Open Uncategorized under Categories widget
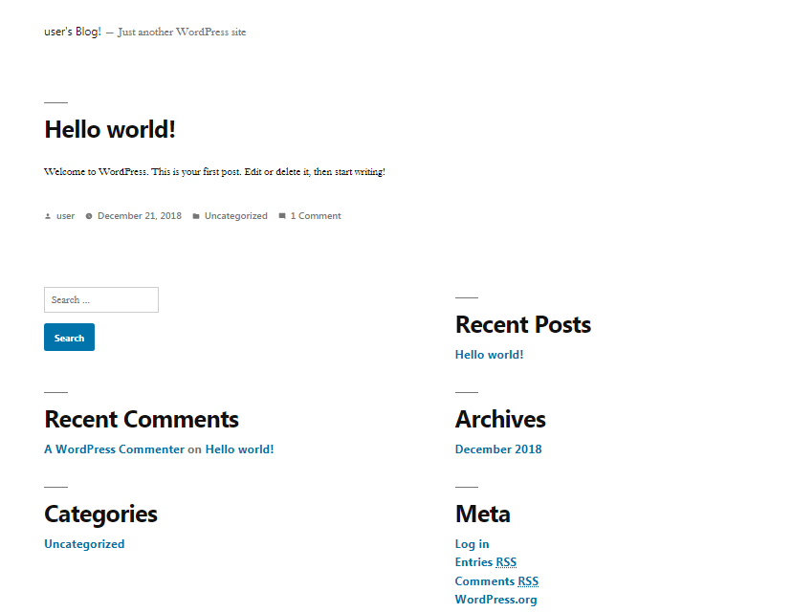Screen dimensions: 792x613 click(x=84, y=544)
